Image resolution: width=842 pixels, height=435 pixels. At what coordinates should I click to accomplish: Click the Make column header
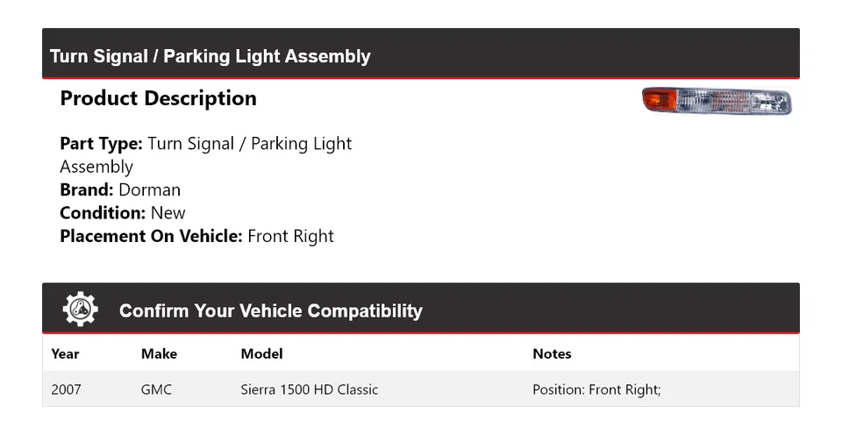point(159,354)
